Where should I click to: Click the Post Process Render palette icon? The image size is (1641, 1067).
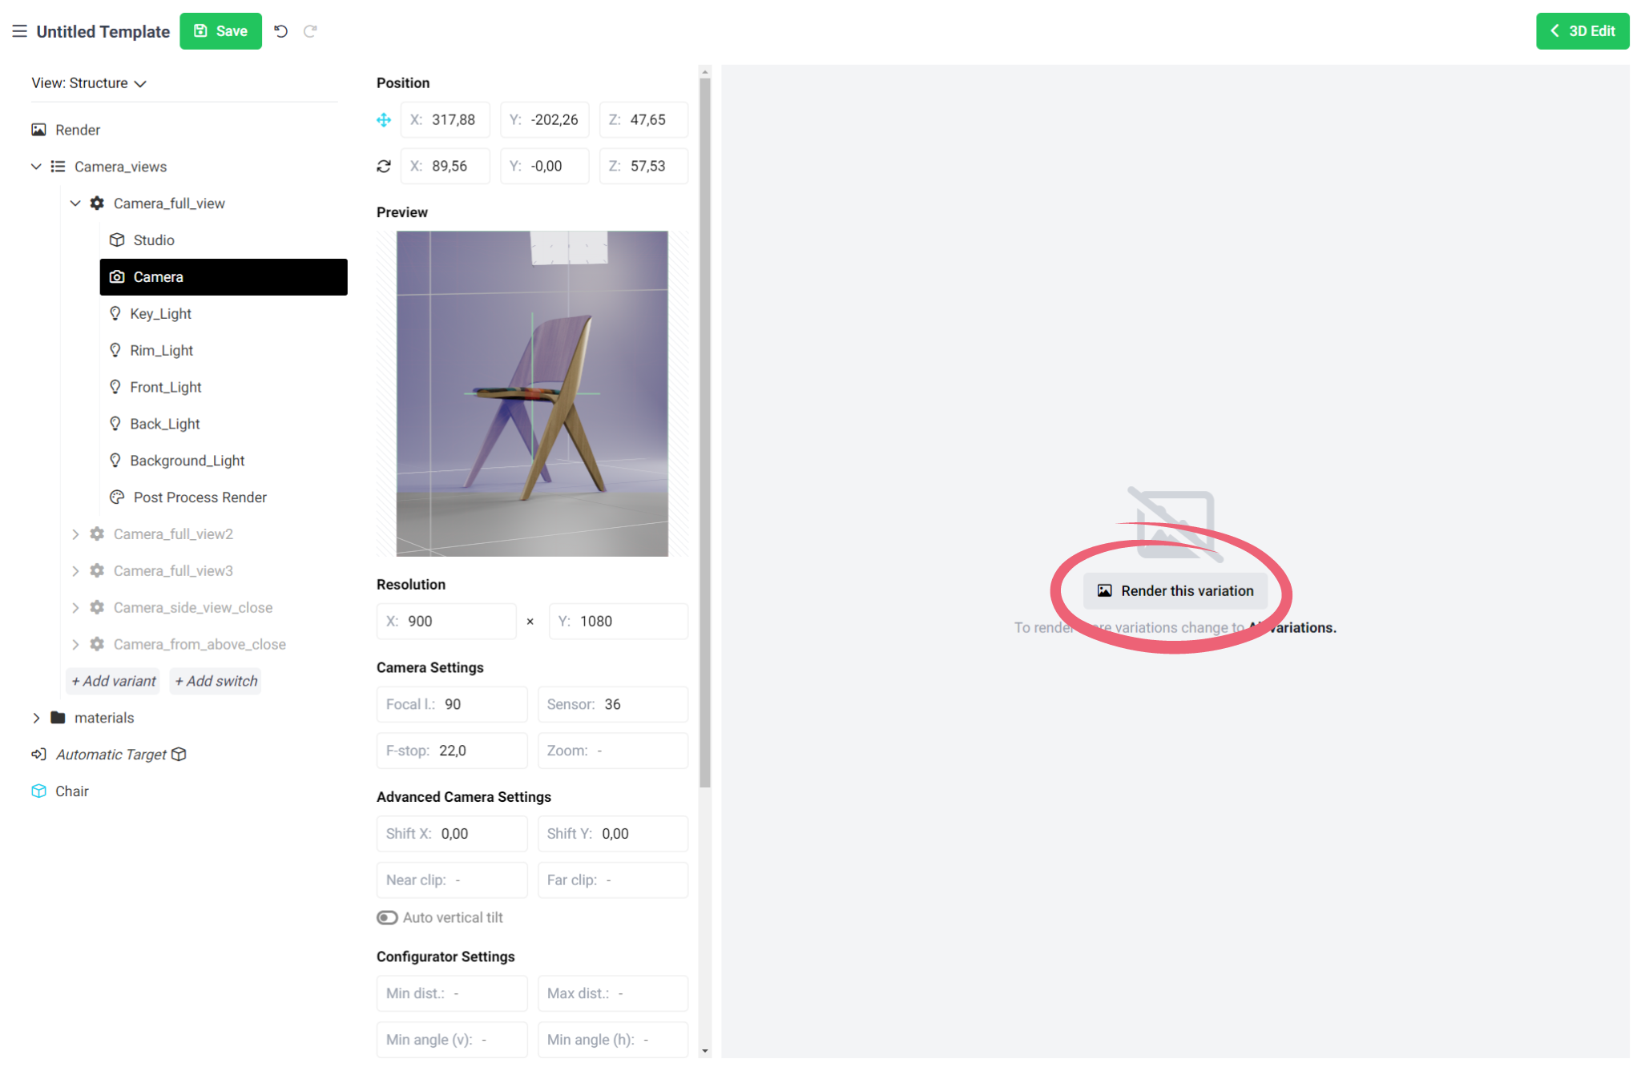117,497
